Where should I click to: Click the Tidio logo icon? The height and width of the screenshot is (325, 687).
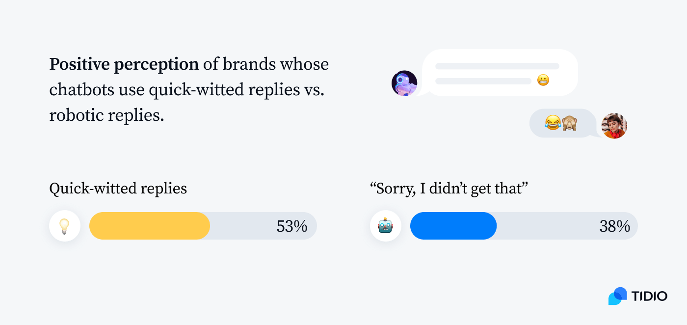click(617, 296)
